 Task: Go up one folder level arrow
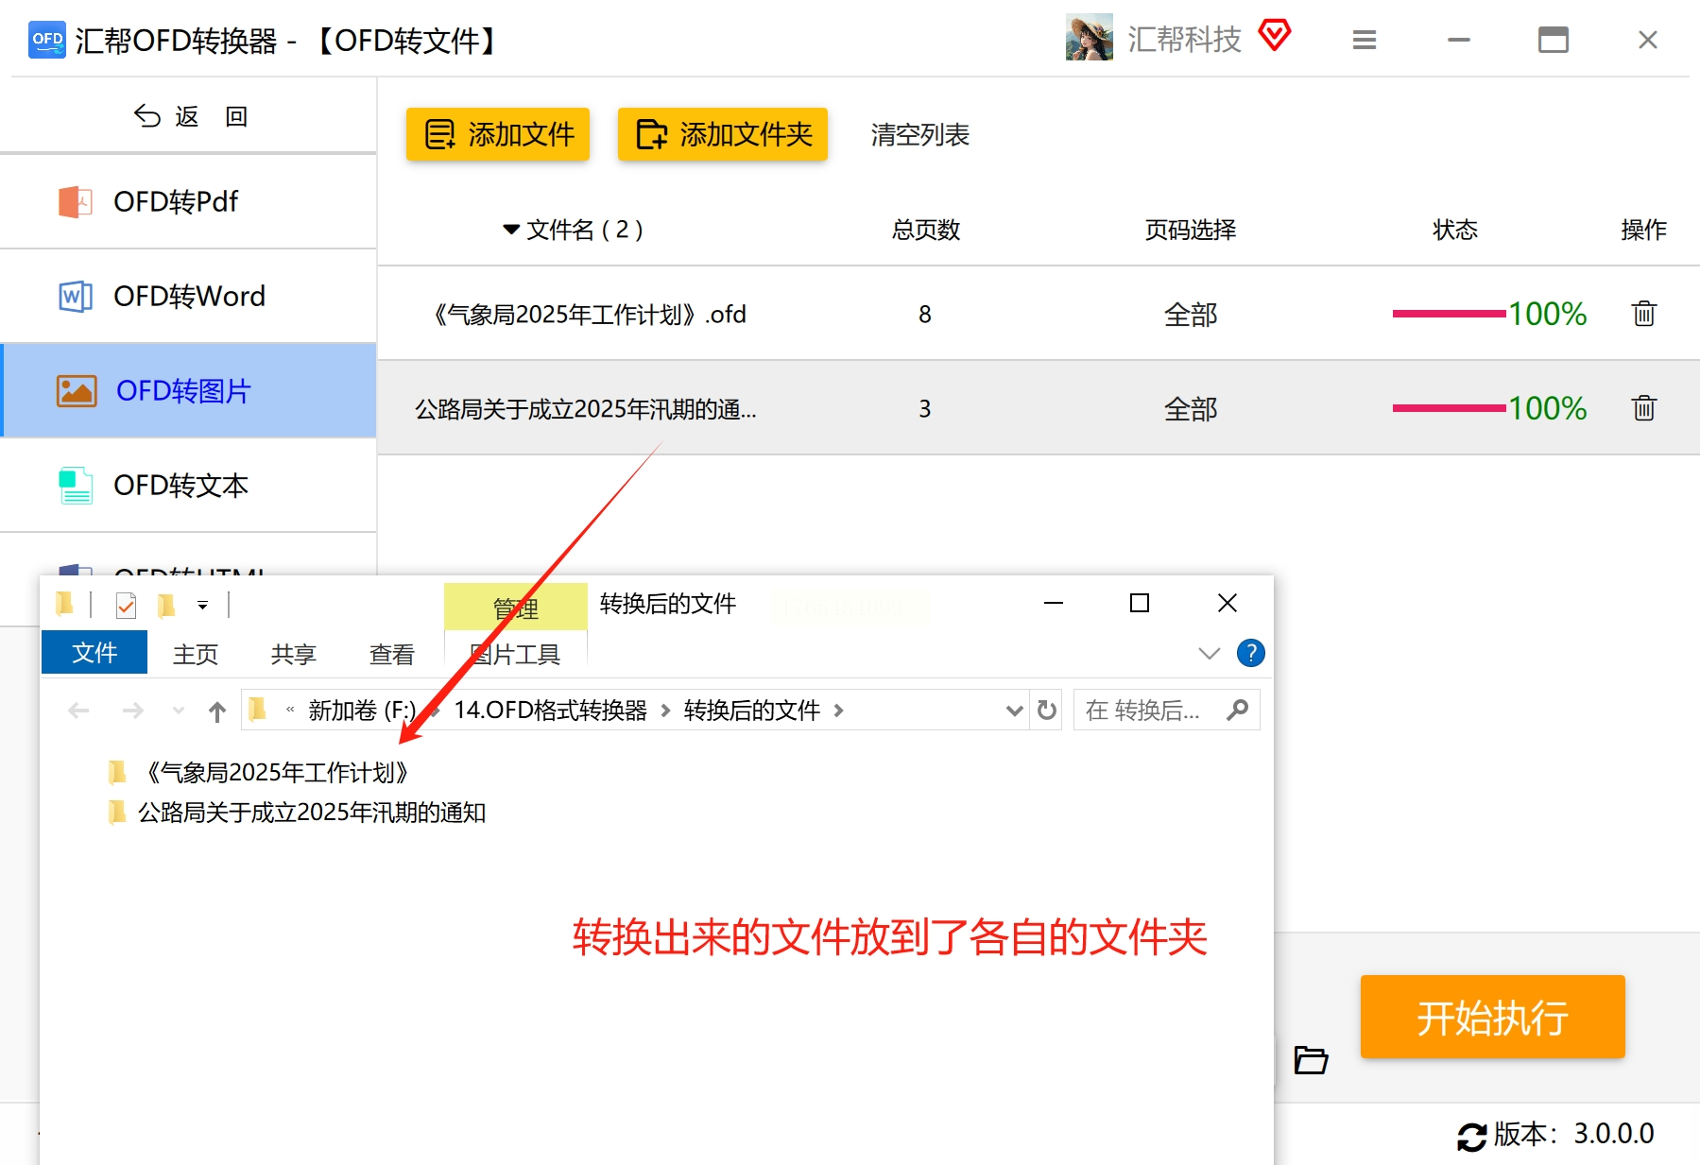click(217, 711)
